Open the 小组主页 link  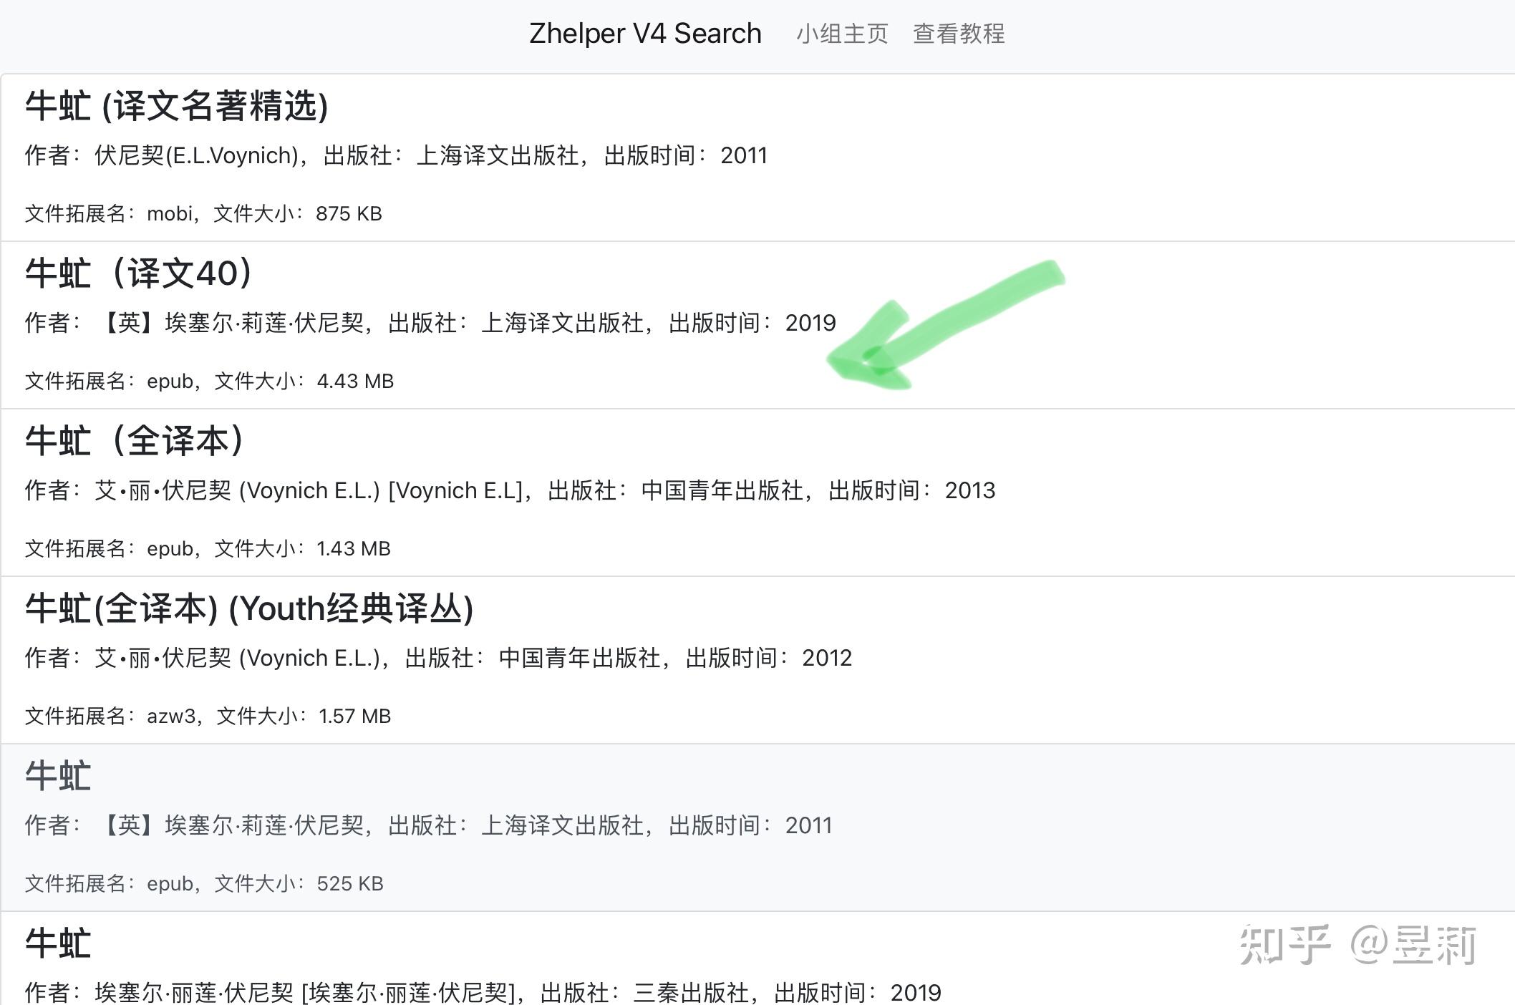click(x=842, y=33)
